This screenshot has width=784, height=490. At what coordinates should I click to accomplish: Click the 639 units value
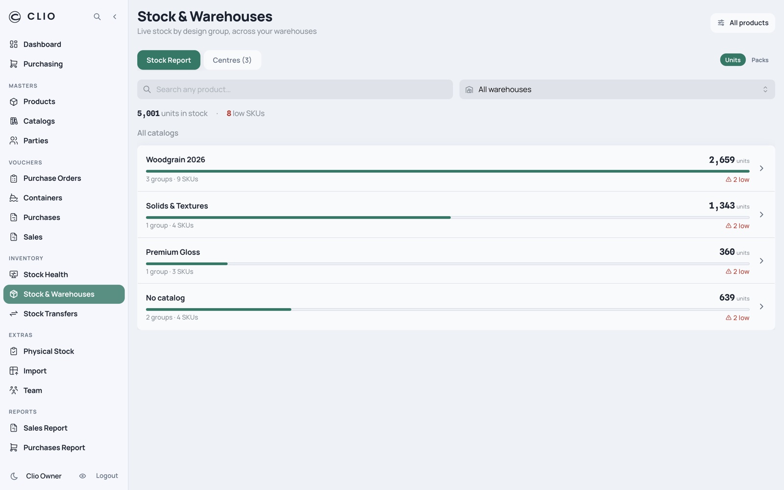734,298
